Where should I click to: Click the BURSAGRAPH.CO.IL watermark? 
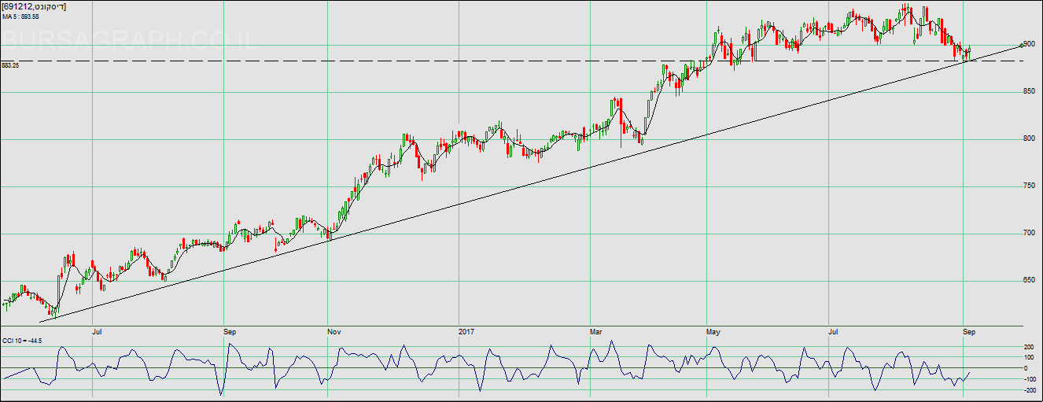(130, 40)
